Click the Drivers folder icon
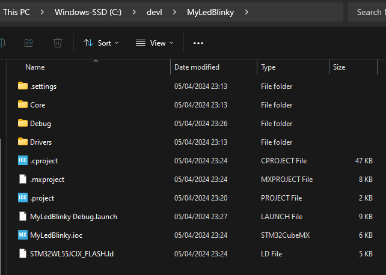This screenshot has width=386, height=275. point(23,142)
